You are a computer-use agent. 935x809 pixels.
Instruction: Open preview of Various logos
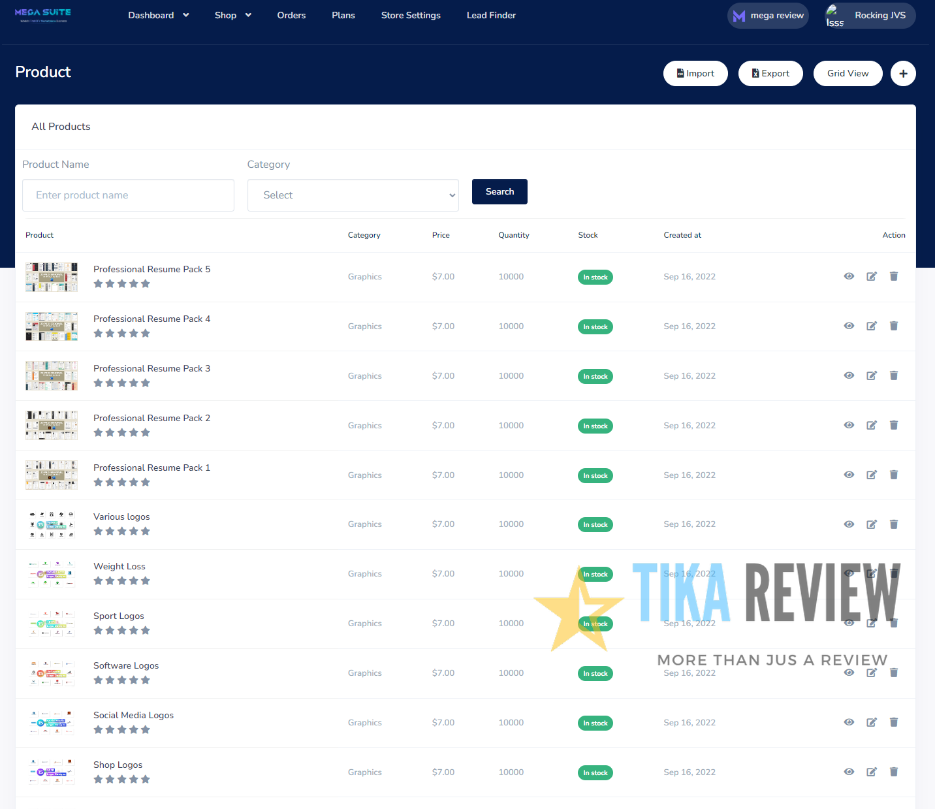(849, 524)
